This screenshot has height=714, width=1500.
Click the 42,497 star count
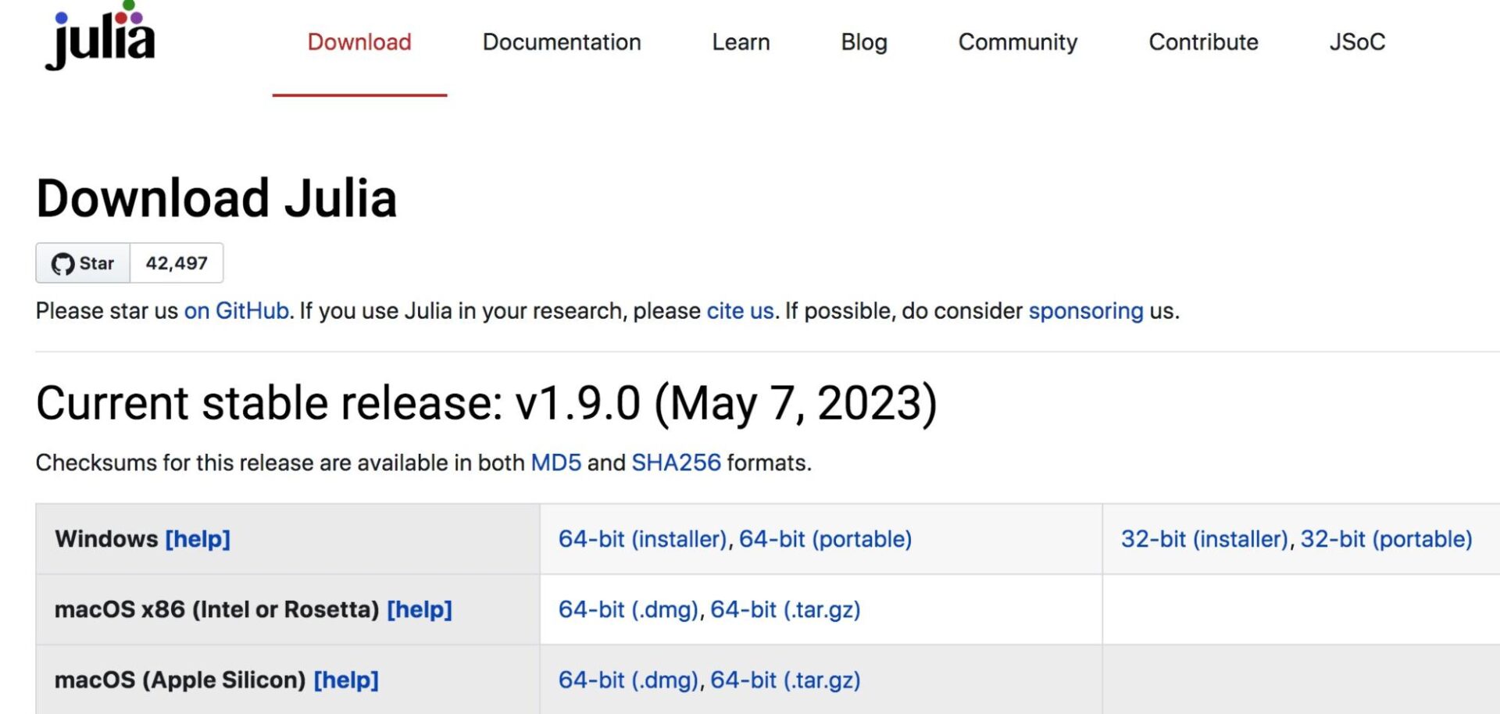tap(177, 263)
